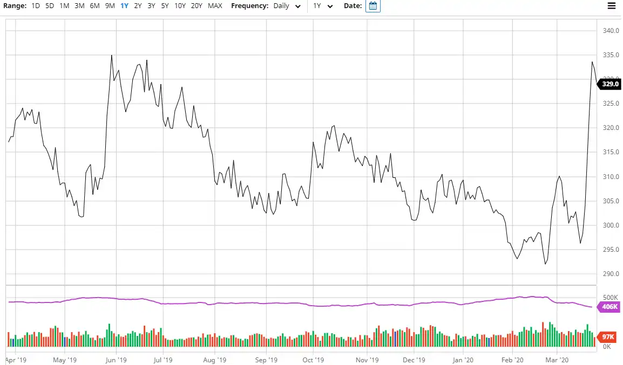Click the 500K volume axis label

click(x=610, y=298)
